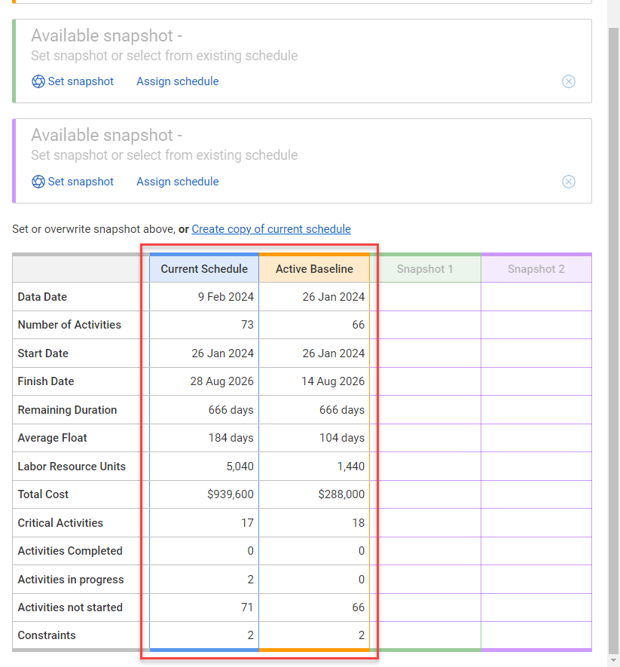Open Assign schedule in the first snapshot card
Screen dimensions: 620x667
click(x=177, y=81)
